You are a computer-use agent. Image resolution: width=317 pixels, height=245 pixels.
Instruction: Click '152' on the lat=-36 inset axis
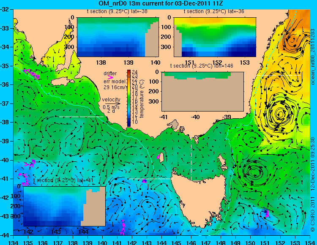tap(217, 63)
